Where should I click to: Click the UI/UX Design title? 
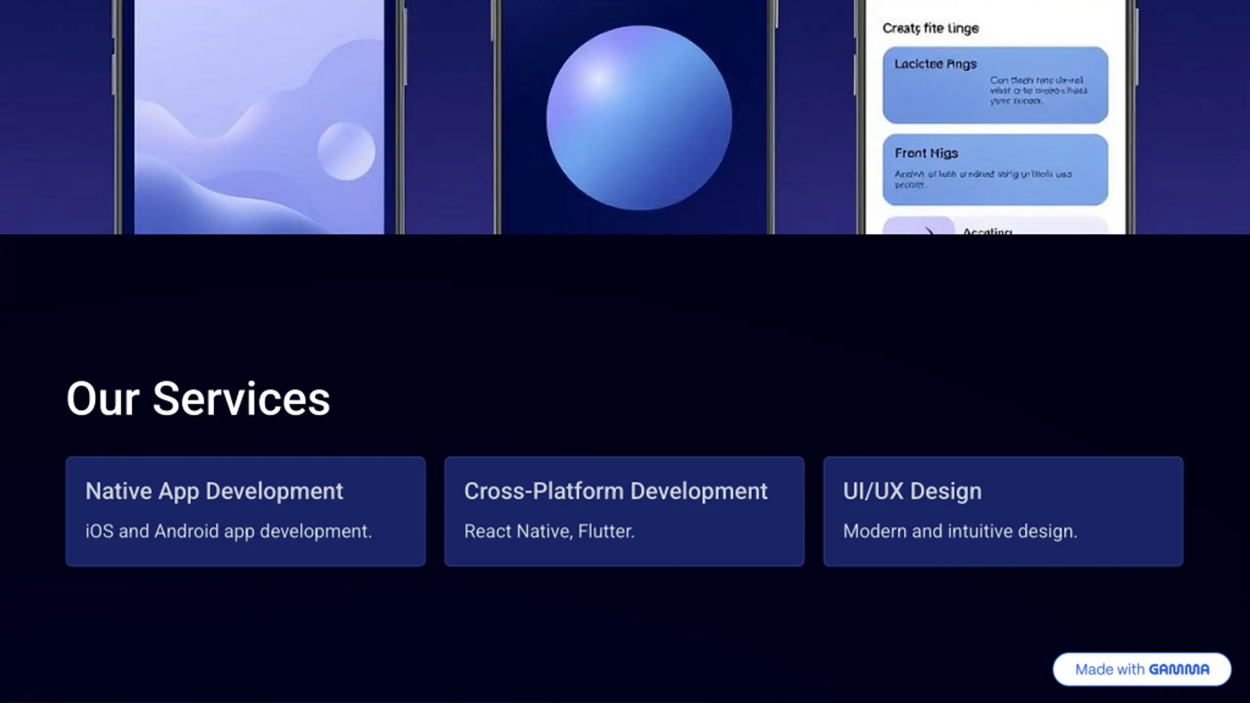click(x=912, y=491)
